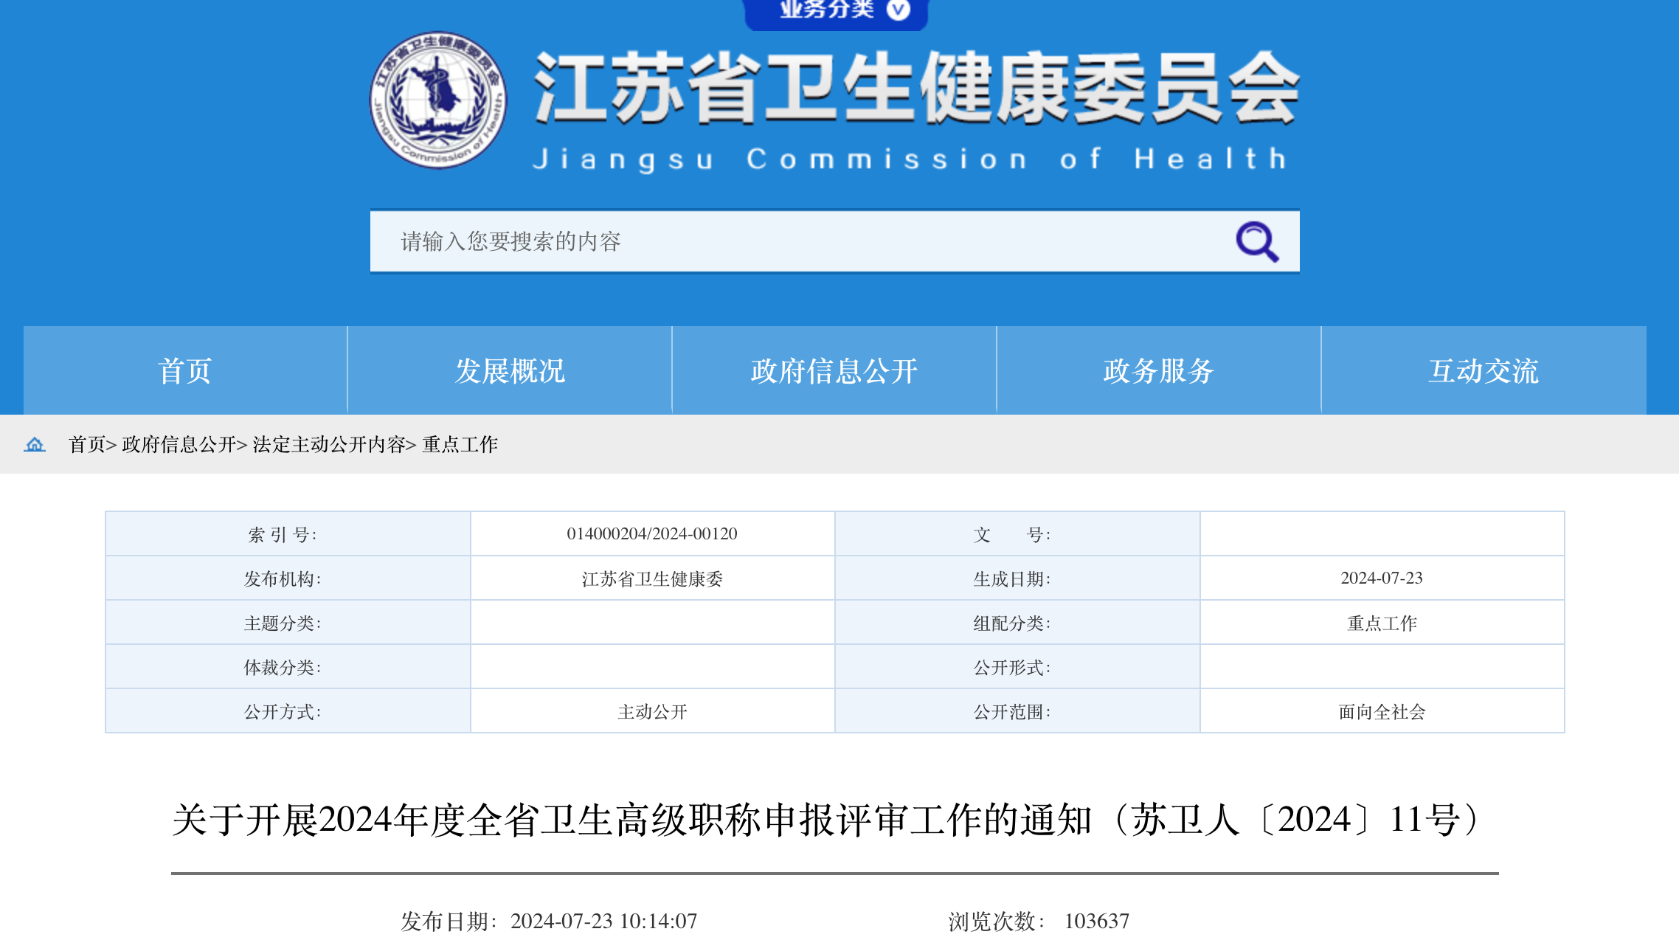Follow the 政府信息公开 breadcrumb link
This screenshot has height=940, width=1679.
click(179, 444)
